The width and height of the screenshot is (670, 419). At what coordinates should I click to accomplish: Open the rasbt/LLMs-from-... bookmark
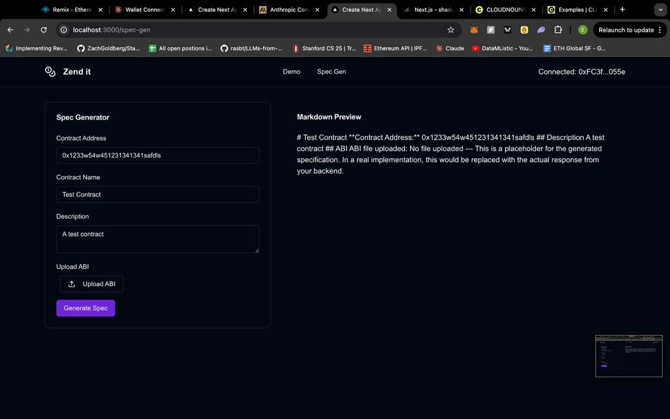tap(251, 48)
